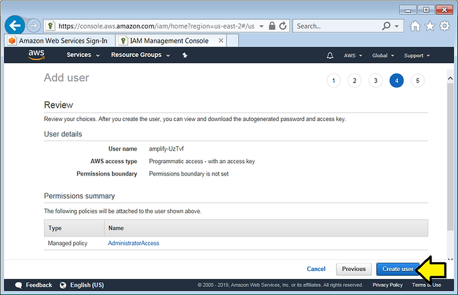This screenshot has height=295, width=458.
Task: Open AWS notifications bell
Action: [x=329, y=56]
